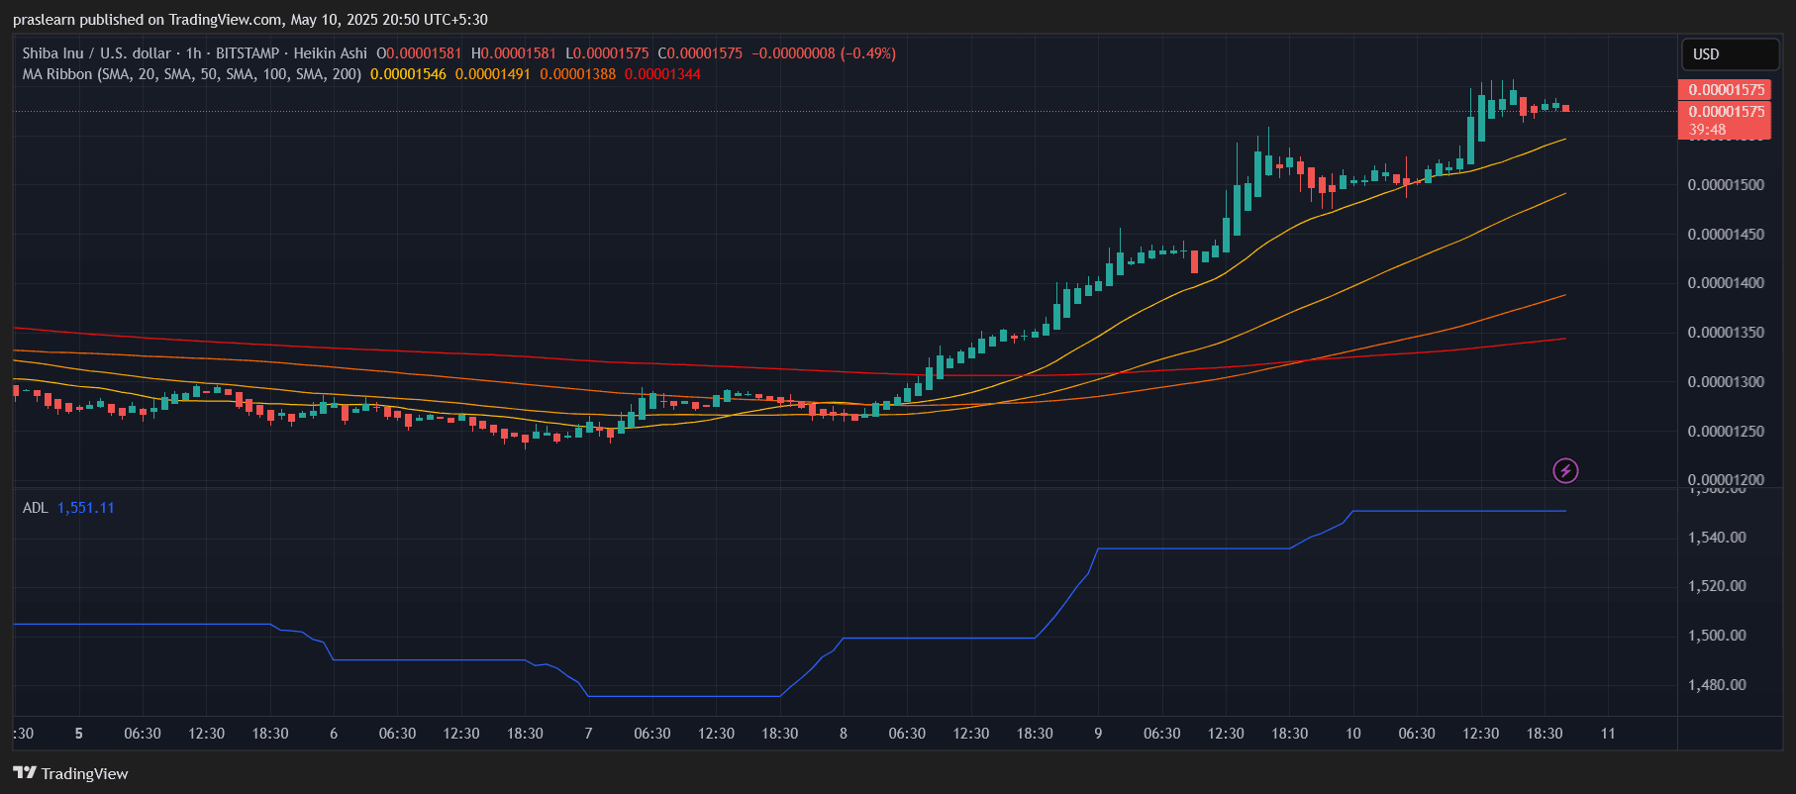This screenshot has height=794, width=1796.
Task: Select the ADL indicator label
Action: point(35,508)
